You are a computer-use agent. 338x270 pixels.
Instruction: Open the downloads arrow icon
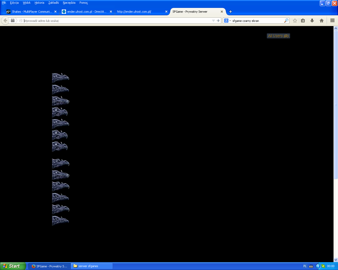(x=312, y=21)
